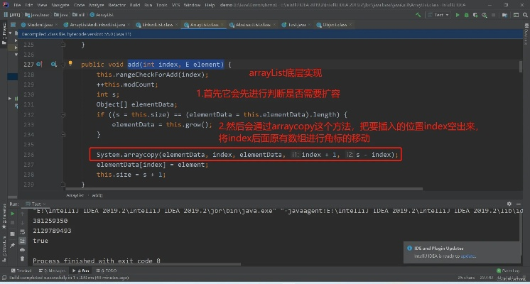Open the Refactor menu
The height and width of the screenshot is (284, 530).
tap(117, 5)
